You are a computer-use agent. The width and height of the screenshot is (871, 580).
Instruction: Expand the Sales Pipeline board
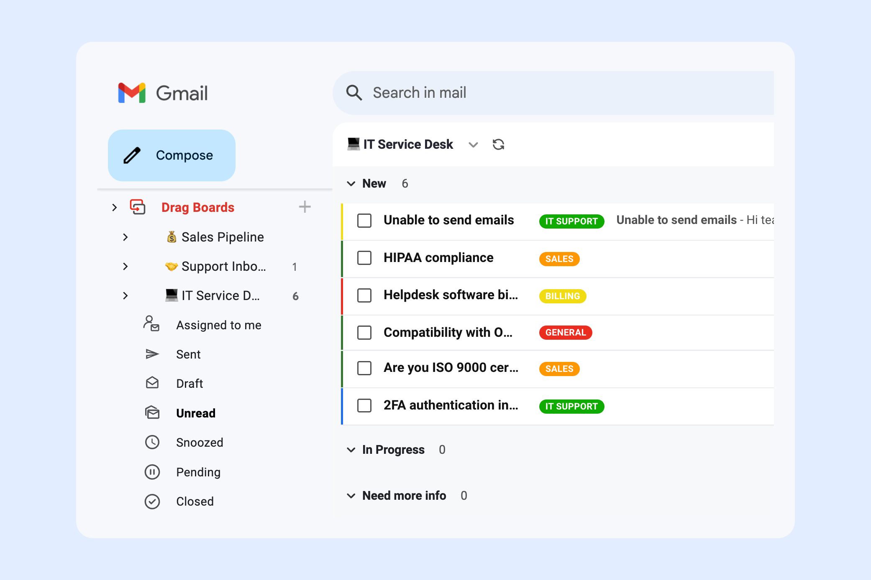click(126, 237)
